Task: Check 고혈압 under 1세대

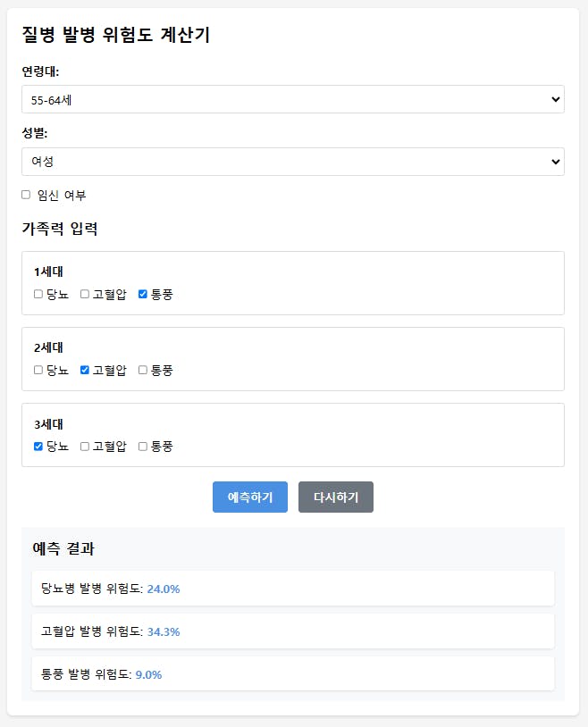Action: 85,294
